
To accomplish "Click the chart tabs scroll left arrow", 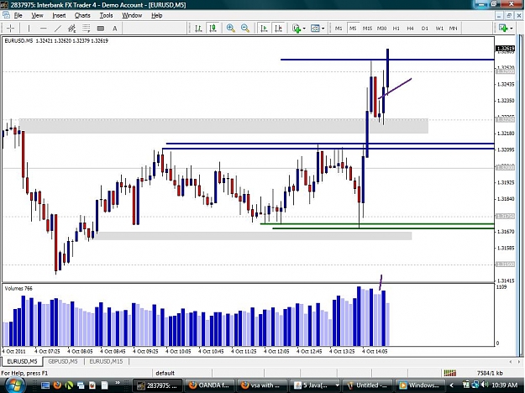I will click(x=511, y=362).
